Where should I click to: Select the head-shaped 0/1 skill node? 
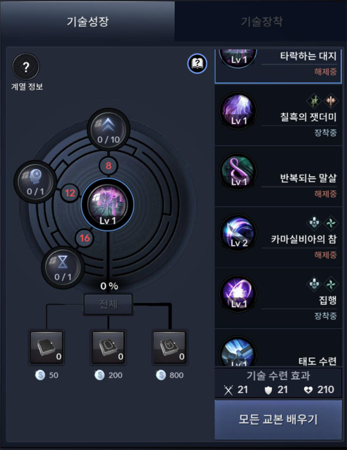click(x=35, y=182)
